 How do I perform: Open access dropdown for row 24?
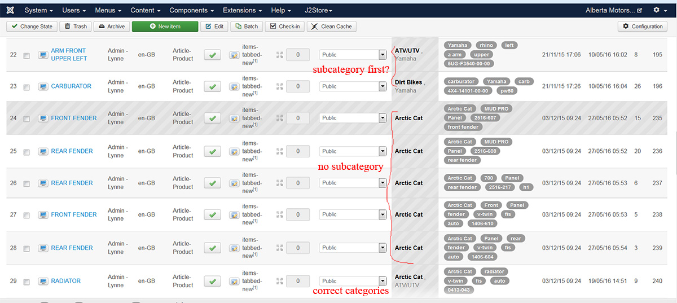(x=353, y=118)
